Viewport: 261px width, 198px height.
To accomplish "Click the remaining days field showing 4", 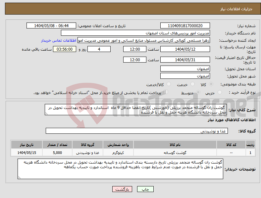I will pyautogui.click(x=99, y=49).
